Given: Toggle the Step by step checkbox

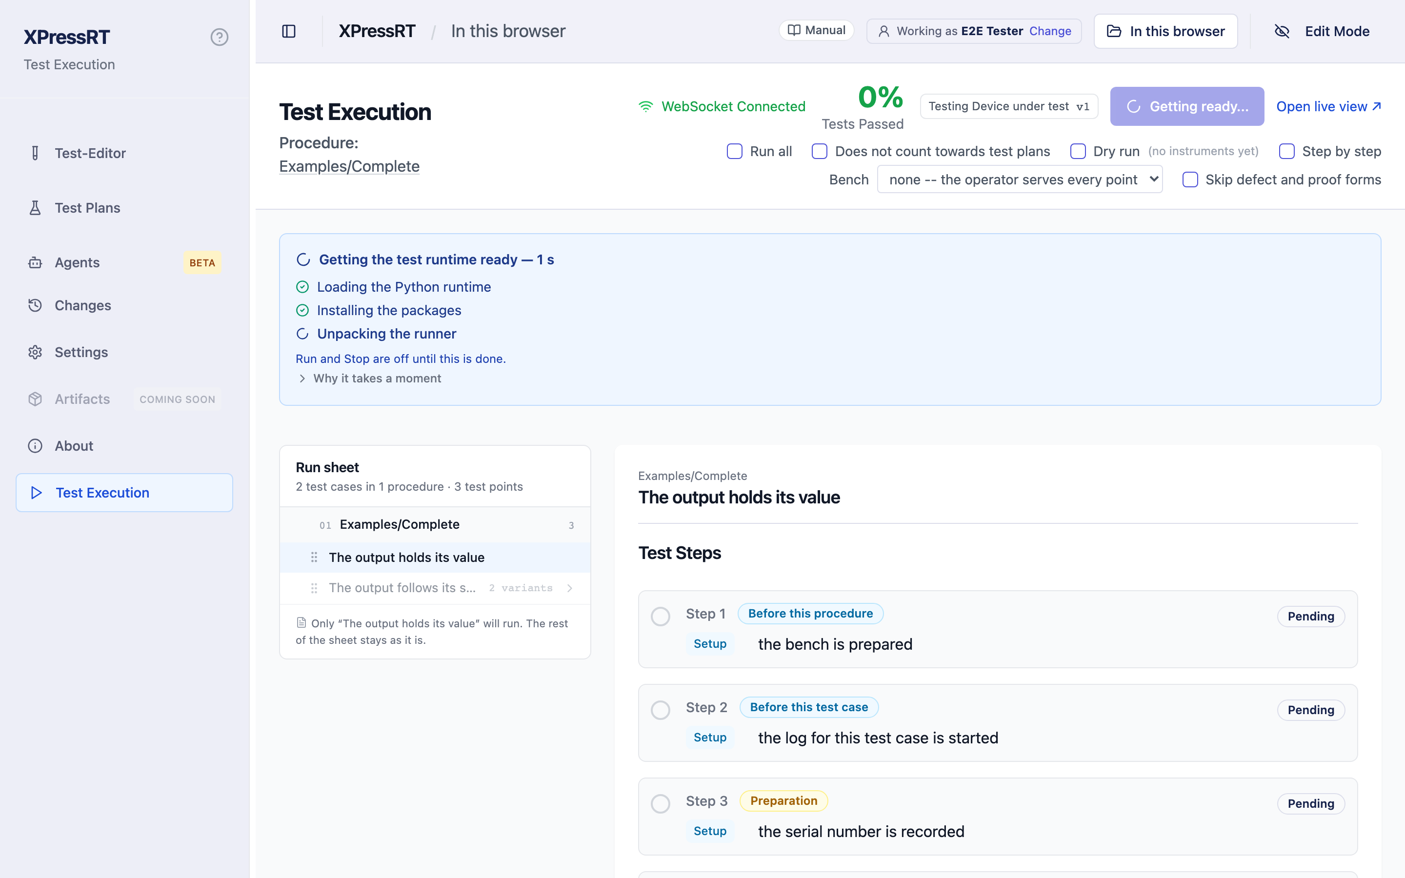Looking at the screenshot, I should click(x=1286, y=152).
